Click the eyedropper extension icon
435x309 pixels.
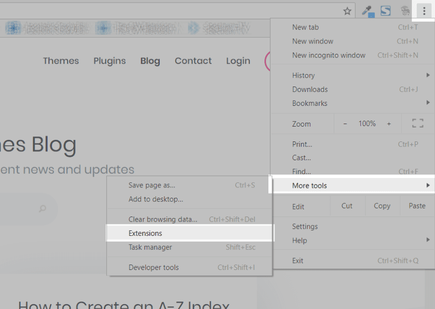(x=367, y=11)
